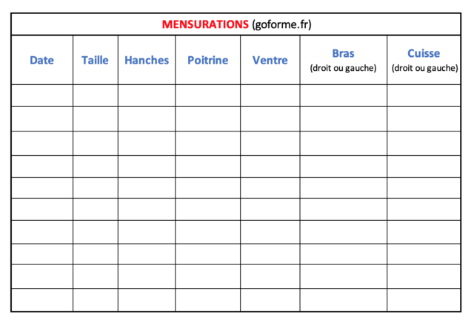This screenshot has height=322, width=474.
Task: Click first empty cell under Date
Action: pyautogui.click(x=41, y=95)
